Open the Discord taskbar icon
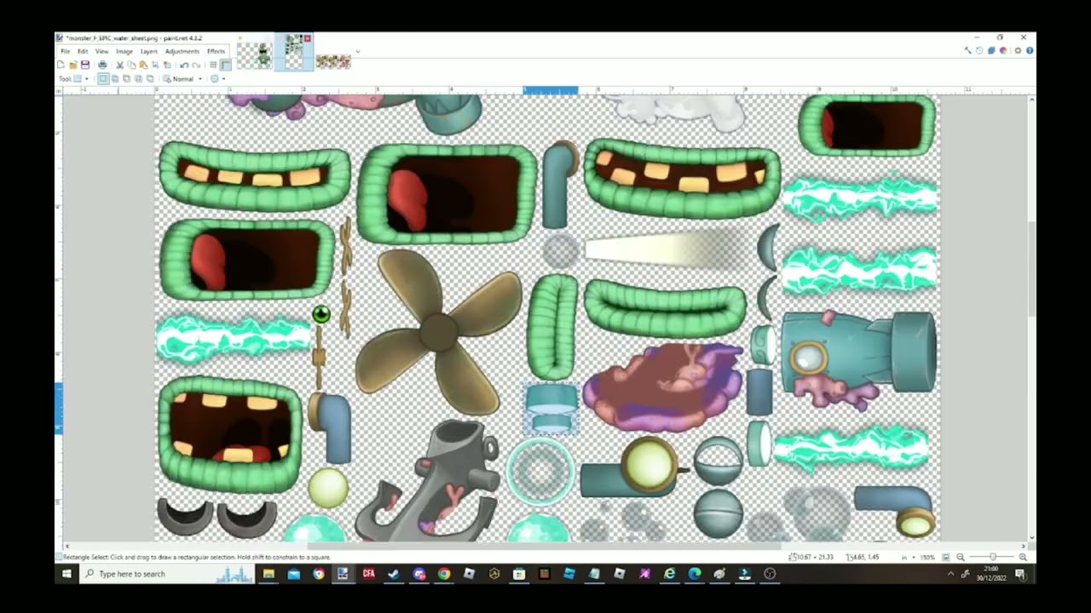Screen dimensions: 1091x613 (419, 574)
